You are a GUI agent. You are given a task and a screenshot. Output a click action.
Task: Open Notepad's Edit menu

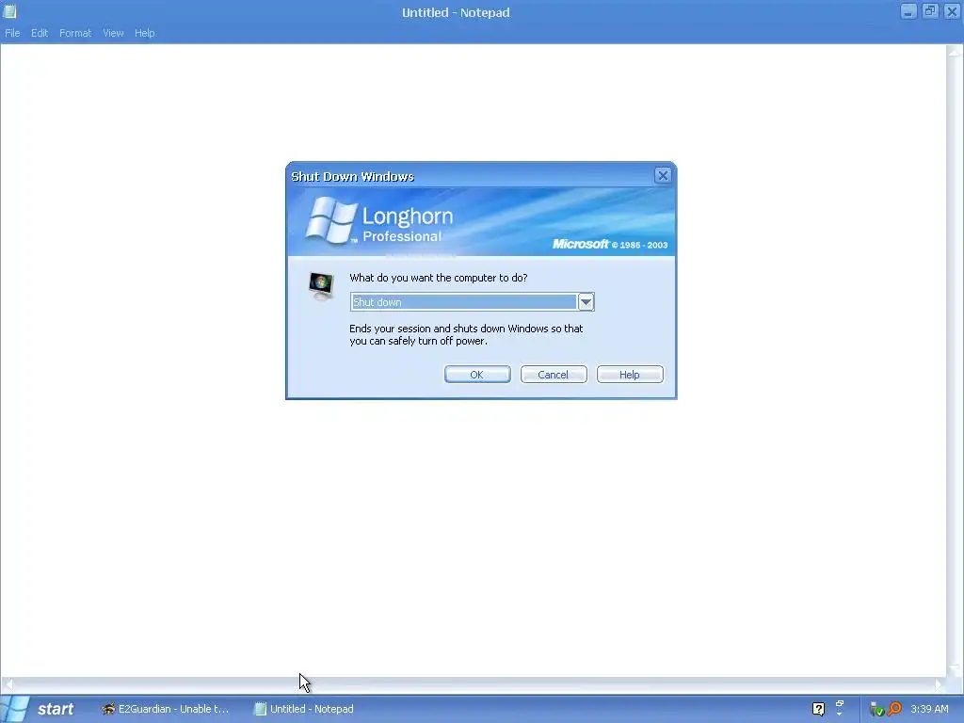coord(40,33)
